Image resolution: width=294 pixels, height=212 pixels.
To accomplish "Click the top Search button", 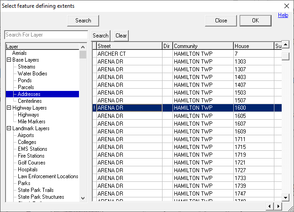I will point(83,21).
